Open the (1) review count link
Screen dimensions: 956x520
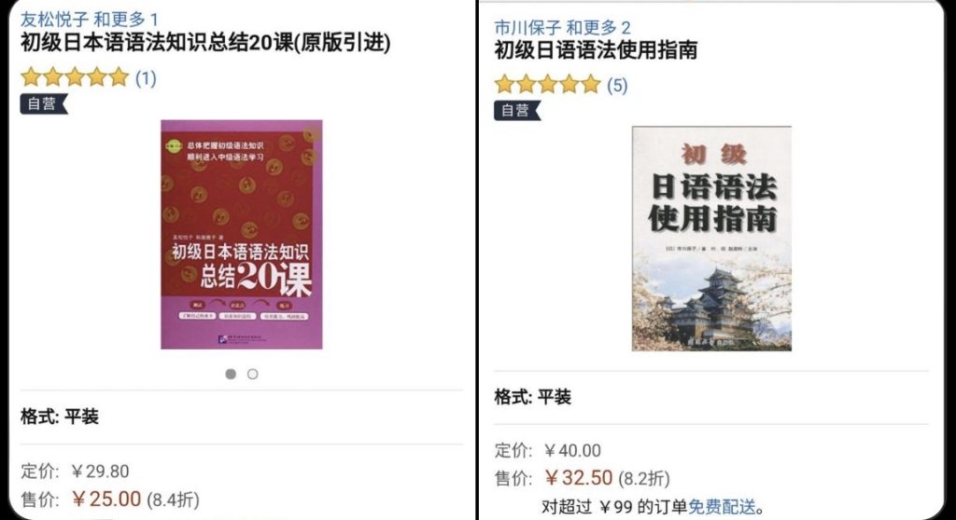(x=146, y=78)
